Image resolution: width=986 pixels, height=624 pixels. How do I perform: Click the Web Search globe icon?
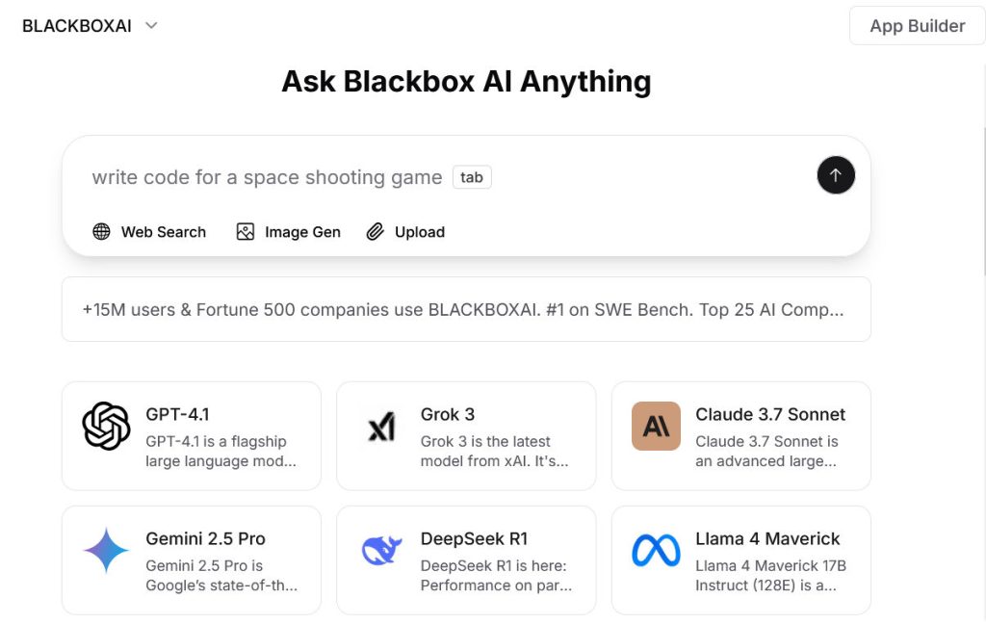[101, 232]
